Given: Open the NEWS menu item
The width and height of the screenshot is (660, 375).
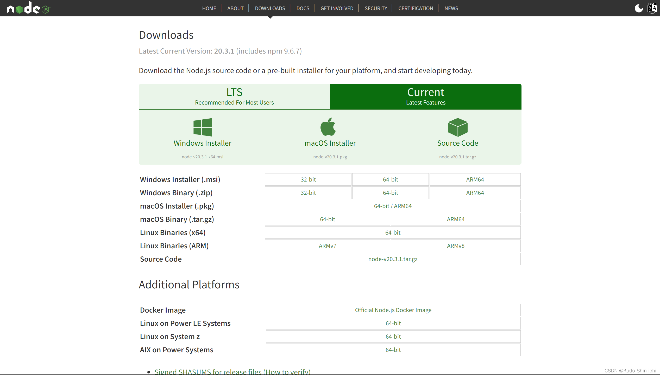Looking at the screenshot, I should (451, 8).
